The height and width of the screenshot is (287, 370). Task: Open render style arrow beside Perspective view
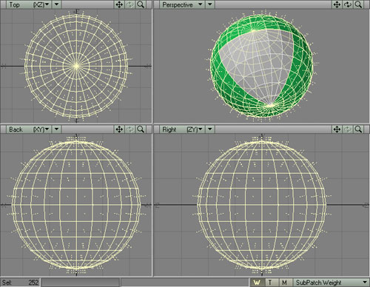coord(210,4)
